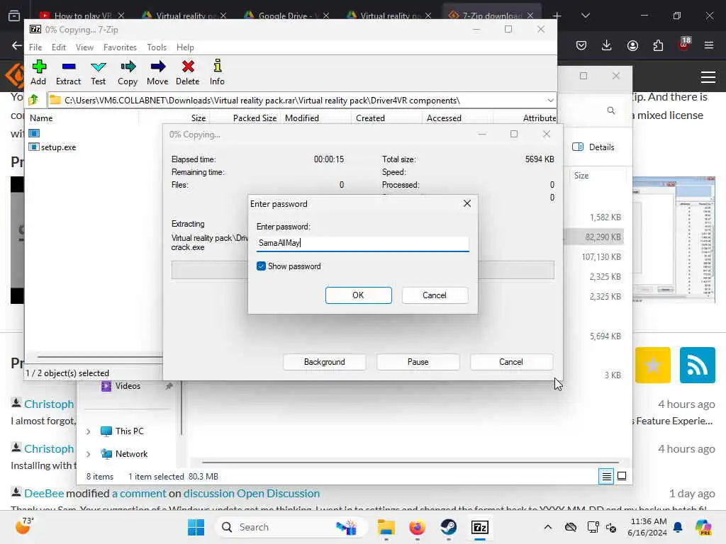Open DeeBee user profile link
The width and height of the screenshot is (726, 544).
coord(44,493)
